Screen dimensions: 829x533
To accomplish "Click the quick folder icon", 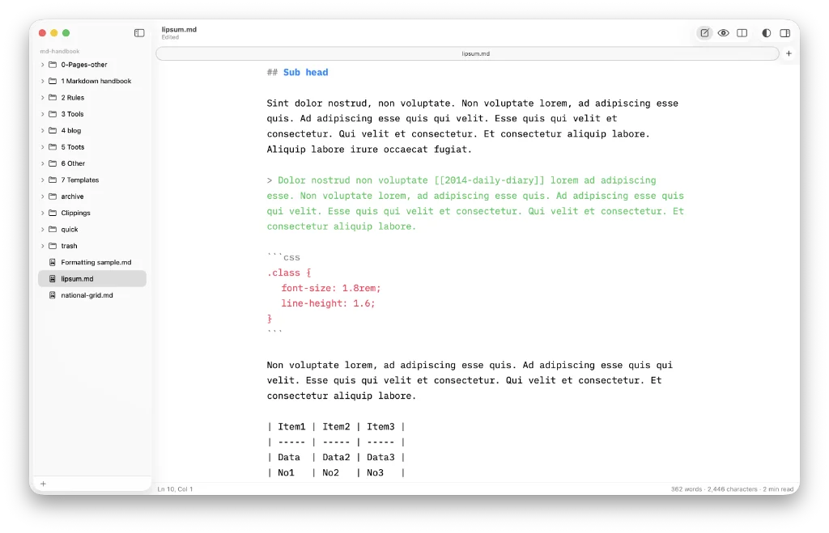I will [x=53, y=229].
